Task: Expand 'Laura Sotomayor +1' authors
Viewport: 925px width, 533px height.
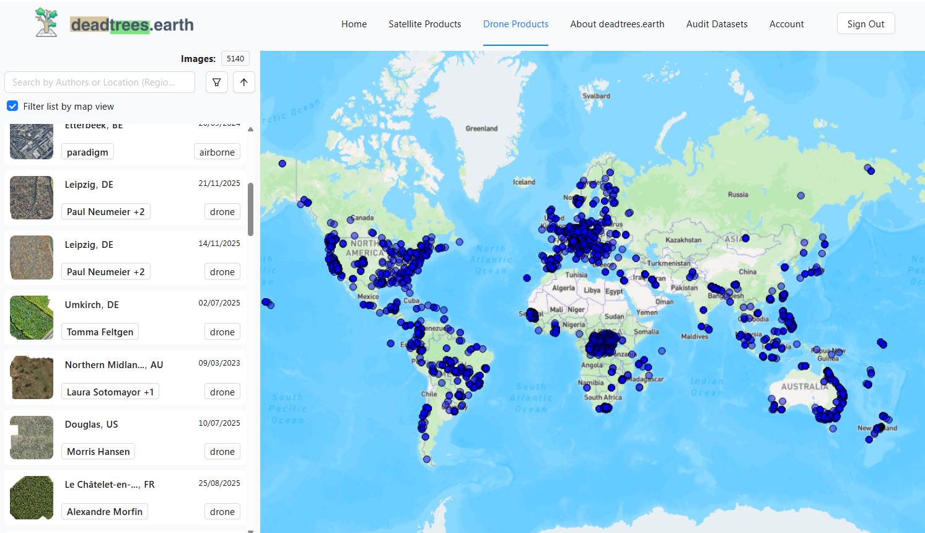Action: (110, 391)
